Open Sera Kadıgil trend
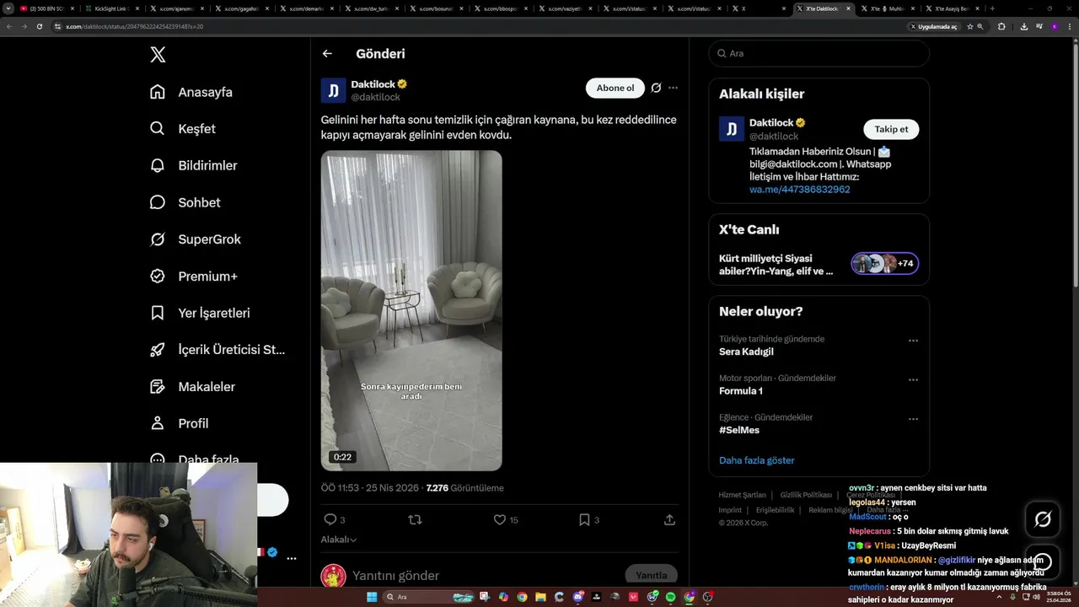Image resolution: width=1079 pixels, height=607 pixels. tap(746, 352)
